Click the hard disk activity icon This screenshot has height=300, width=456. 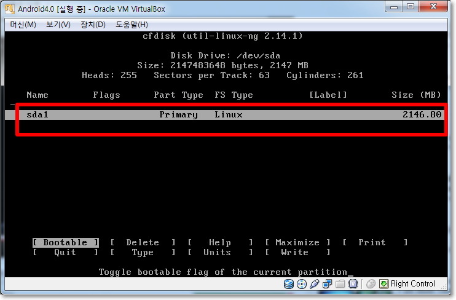click(289, 284)
